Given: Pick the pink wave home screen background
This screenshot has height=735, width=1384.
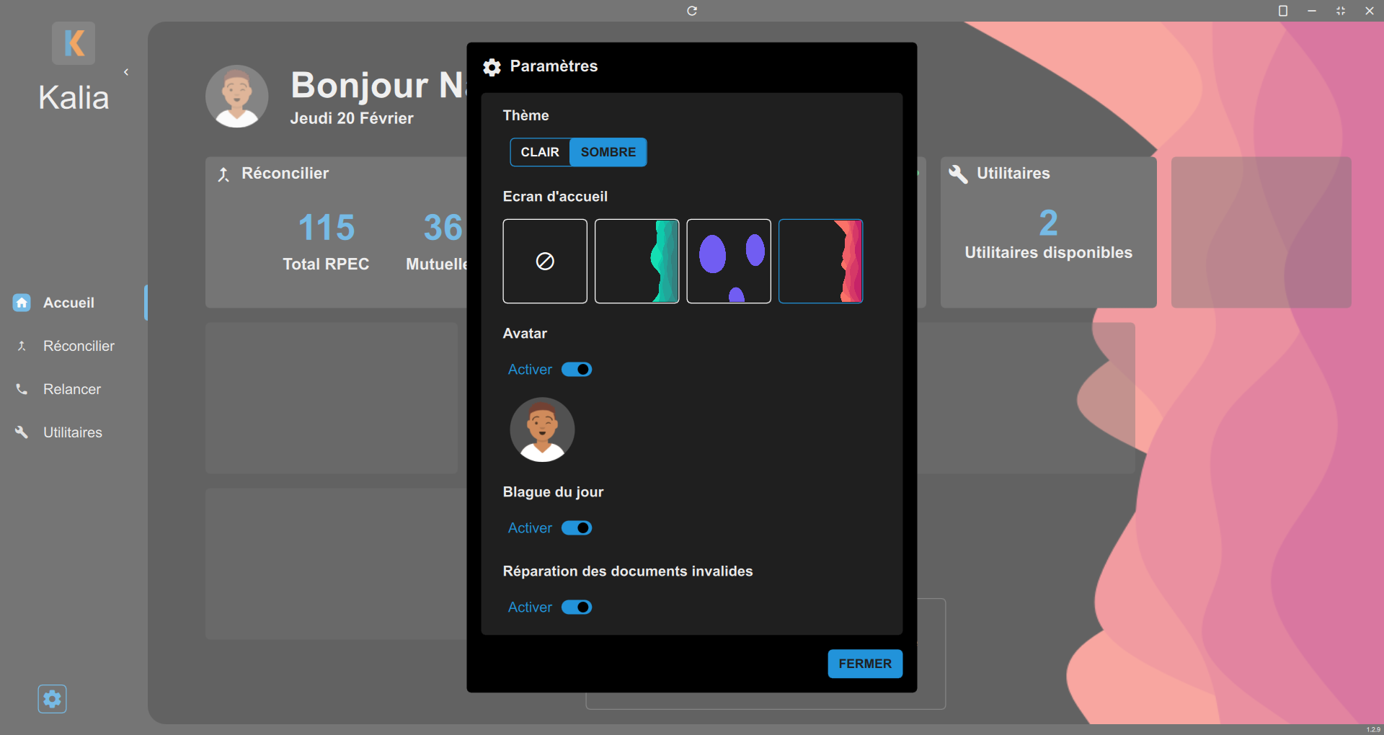Looking at the screenshot, I should point(820,262).
